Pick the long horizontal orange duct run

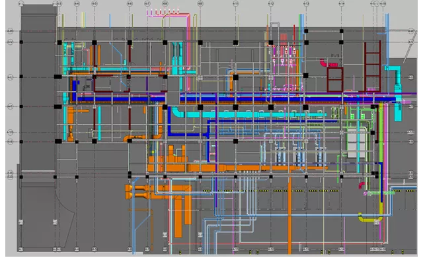[x=237, y=168]
